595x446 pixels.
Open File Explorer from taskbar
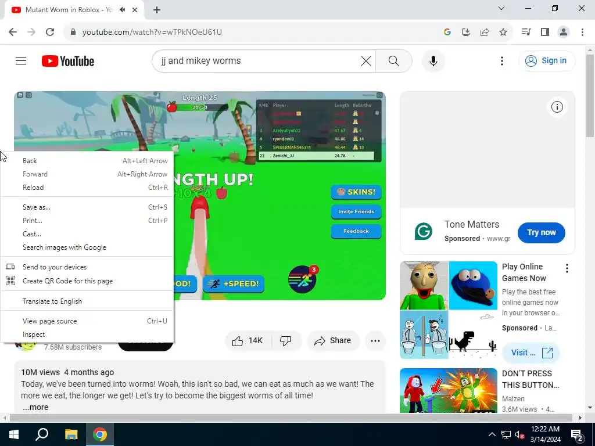click(x=71, y=434)
